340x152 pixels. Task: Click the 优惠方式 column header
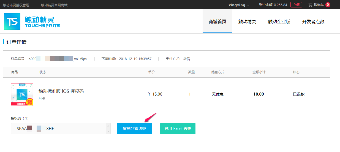[x=218, y=72]
